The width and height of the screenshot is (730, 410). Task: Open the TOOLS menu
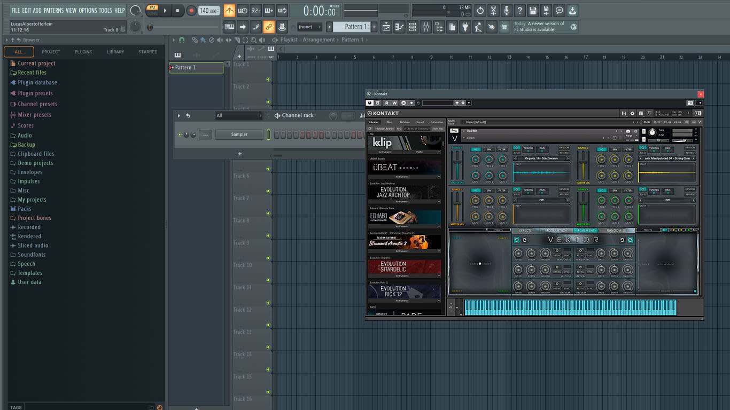(x=105, y=10)
